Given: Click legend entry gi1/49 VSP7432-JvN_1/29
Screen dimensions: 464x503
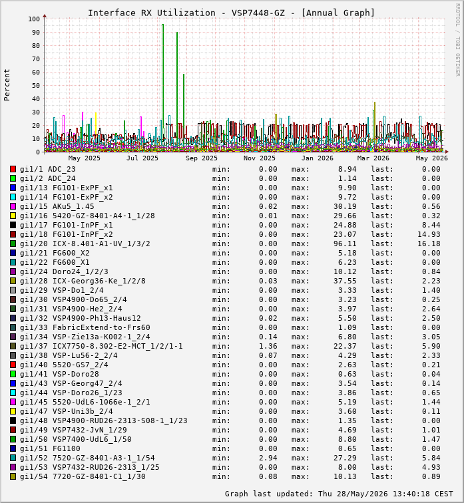Looking at the screenshot, I should [73, 430].
